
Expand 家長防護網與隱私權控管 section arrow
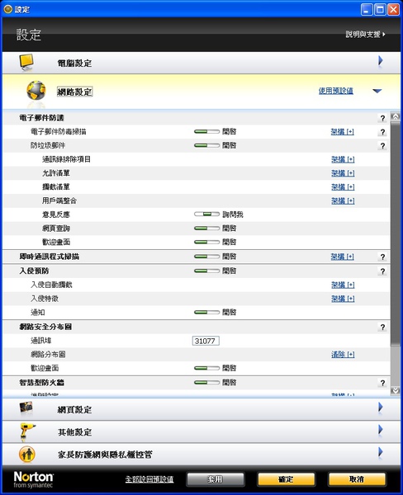[380, 452]
